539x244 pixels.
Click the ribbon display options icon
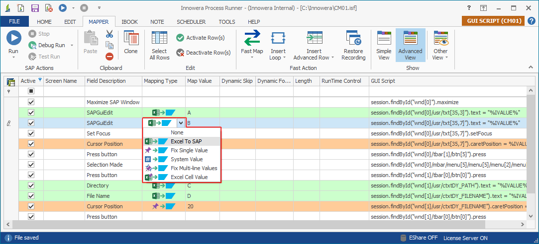pyautogui.click(x=483, y=7)
